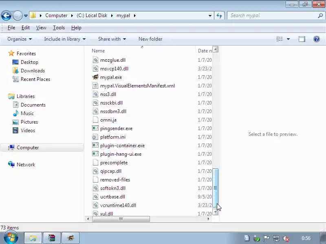
Task: Select the softokn3.dll file icon
Action: click(95, 188)
